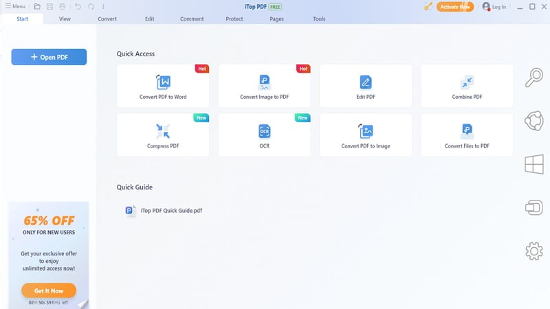This screenshot has height=309, width=550.
Task: Click the Convert Files to PDF label
Action: (467, 146)
